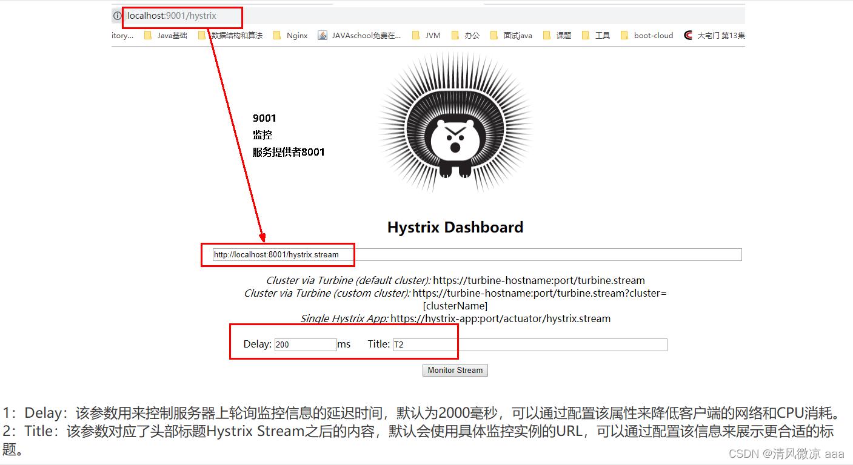Focus the Delay input field
The width and height of the screenshot is (853, 465).
click(306, 345)
